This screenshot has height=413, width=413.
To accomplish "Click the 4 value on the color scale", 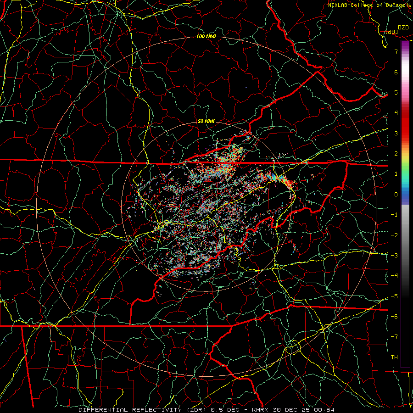I will (x=396, y=113).
